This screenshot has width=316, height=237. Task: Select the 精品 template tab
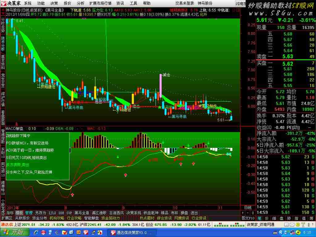tap(164, 213)
